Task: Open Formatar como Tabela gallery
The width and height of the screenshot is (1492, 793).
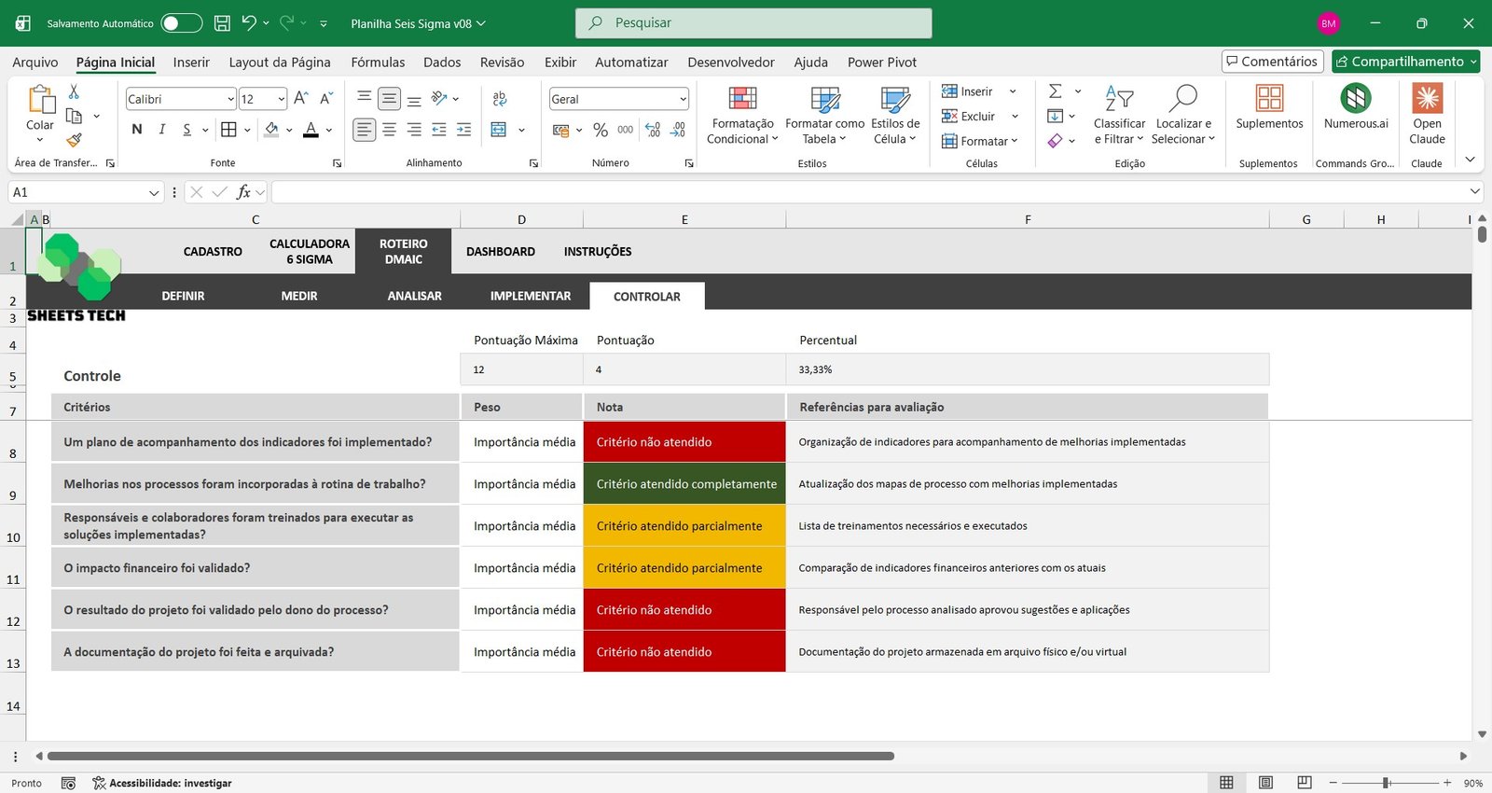Action: click(x=824, y=115)
